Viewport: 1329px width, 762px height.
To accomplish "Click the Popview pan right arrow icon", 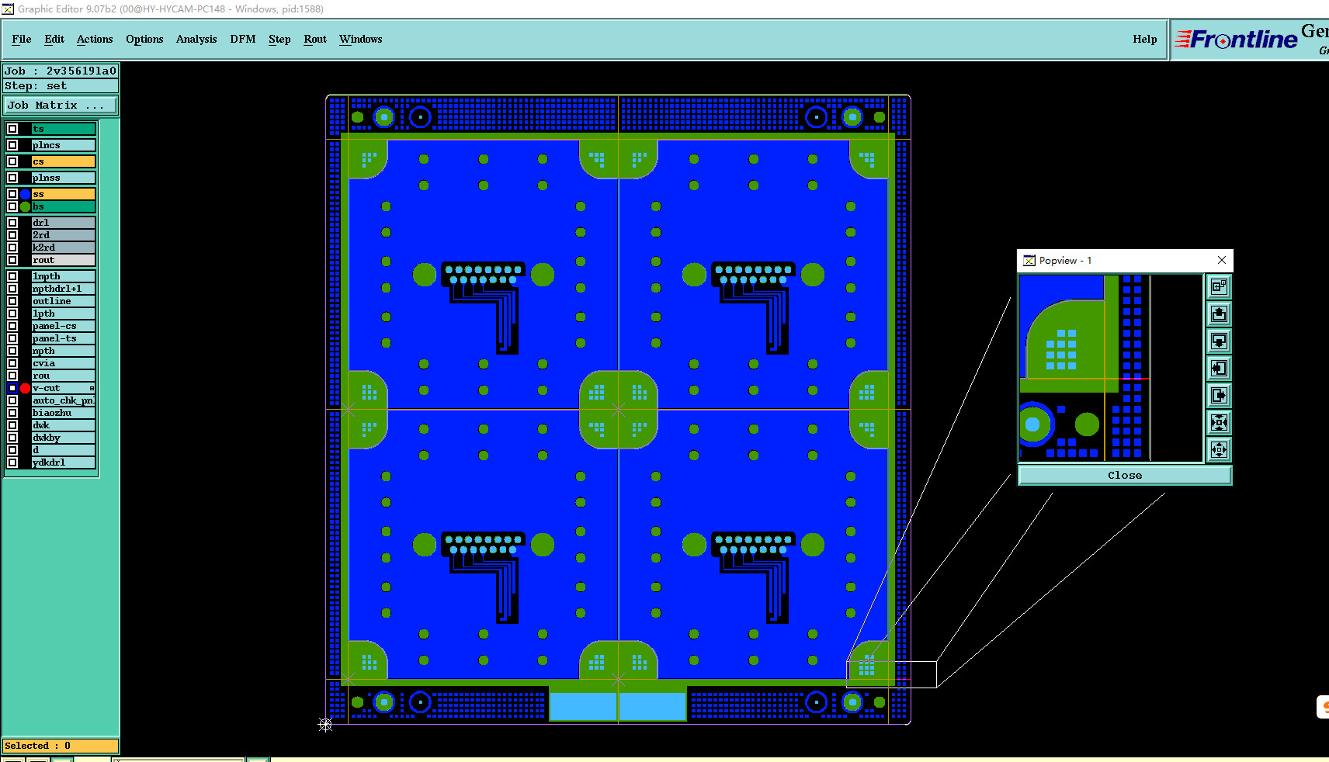I will pyautogui.click(x=1219, y=396).
